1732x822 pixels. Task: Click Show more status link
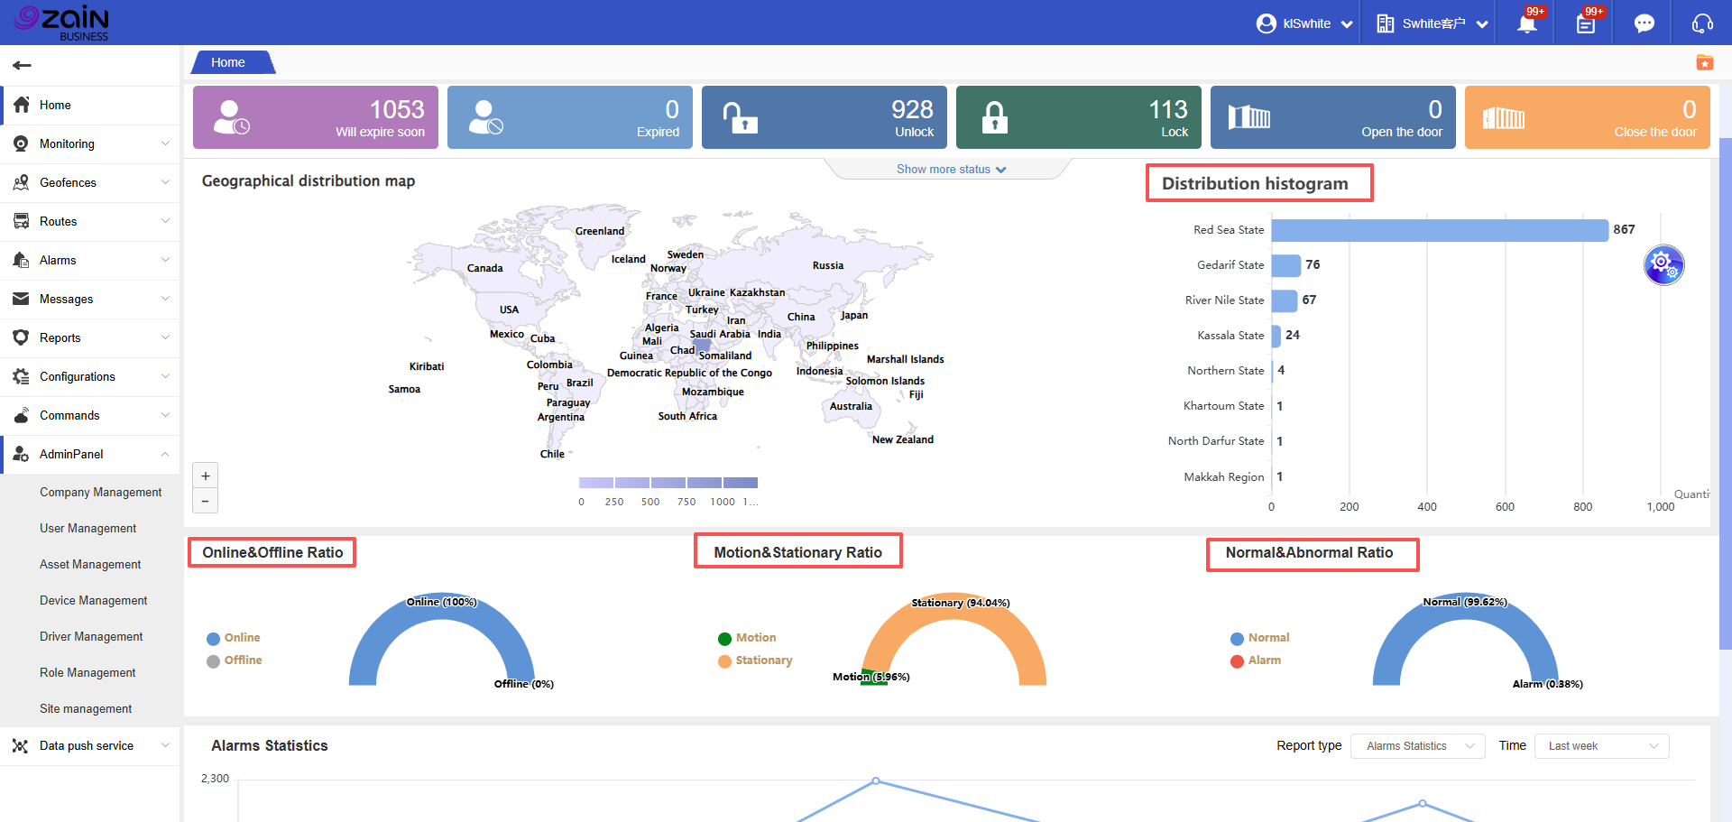click(x=951, y=170)
